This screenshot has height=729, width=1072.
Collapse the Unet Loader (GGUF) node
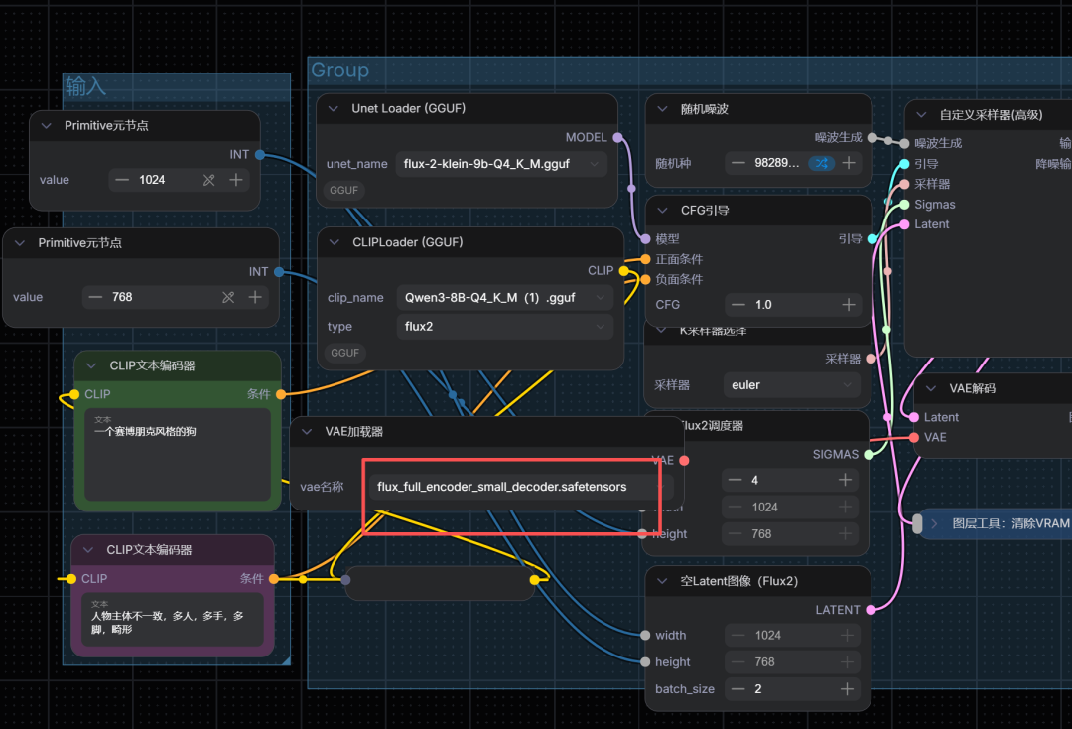point(334,108)
